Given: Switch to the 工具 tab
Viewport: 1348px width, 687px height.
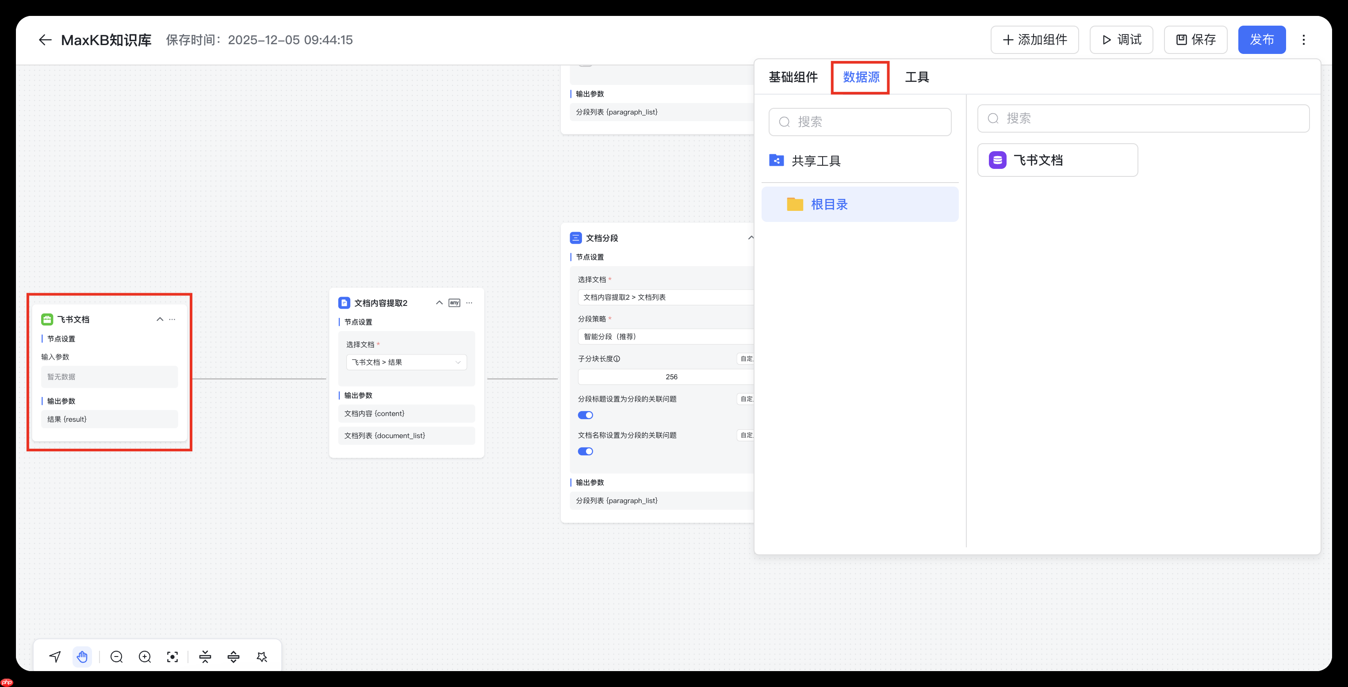Looking at the screenshot, I should click(917, 77).
